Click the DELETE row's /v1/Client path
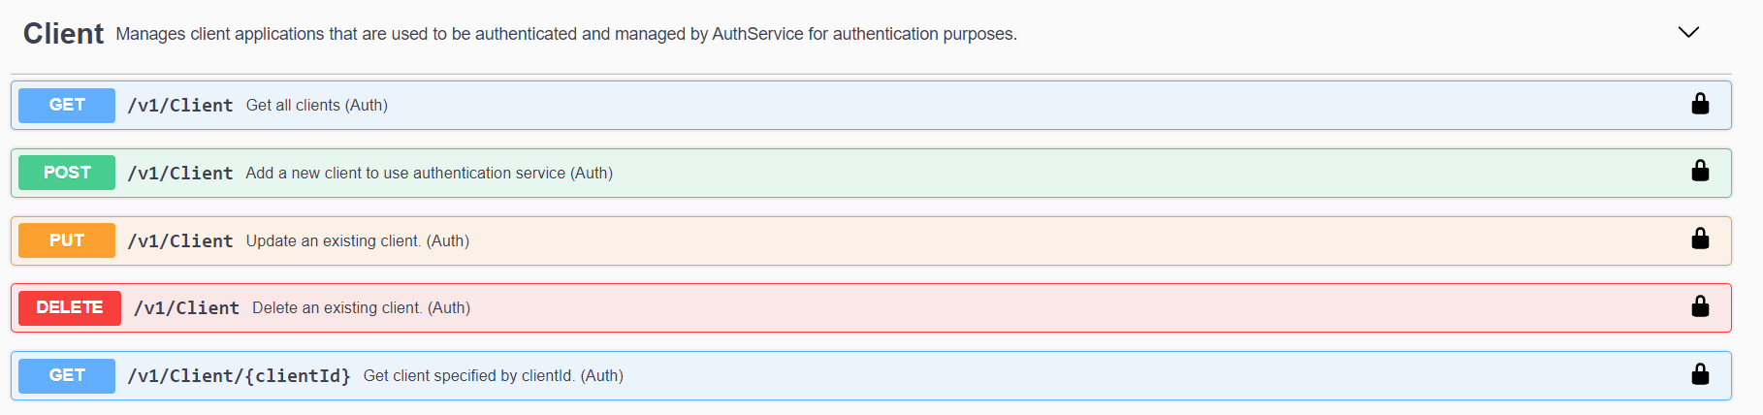The height and width of the screenshot is (415, 1763). [186, 308]
